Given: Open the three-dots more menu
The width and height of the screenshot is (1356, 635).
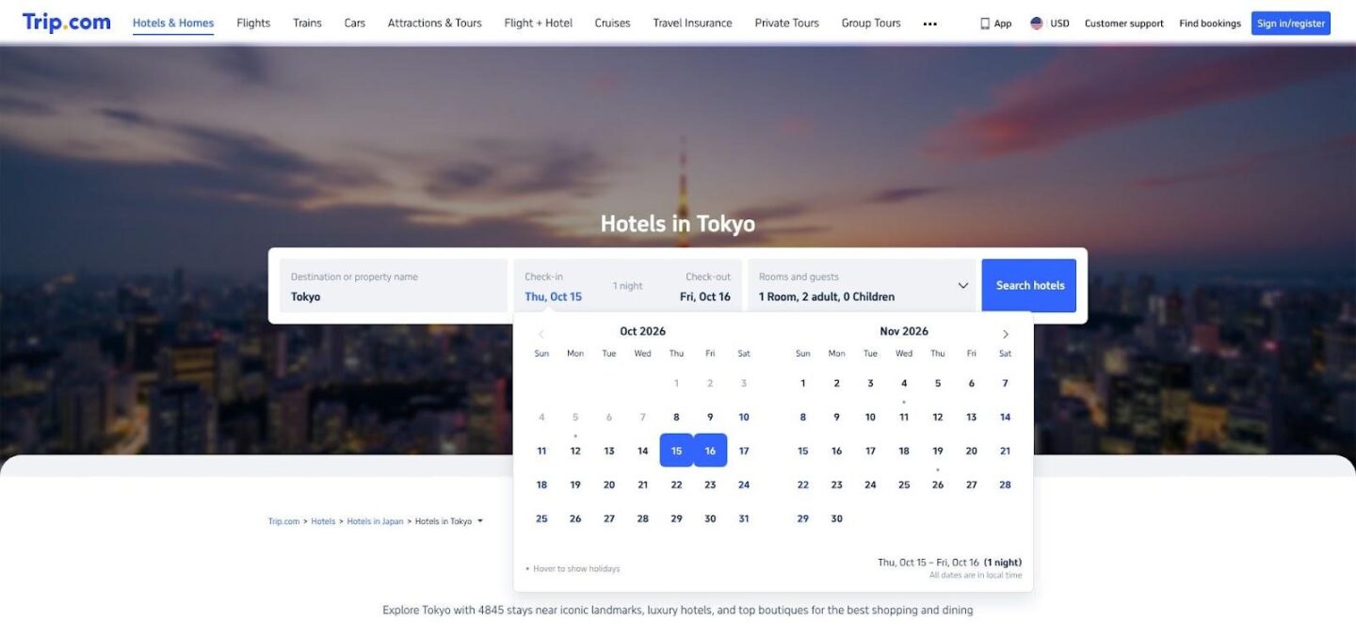Looking at the screenshot, I should tap(930, 24).
